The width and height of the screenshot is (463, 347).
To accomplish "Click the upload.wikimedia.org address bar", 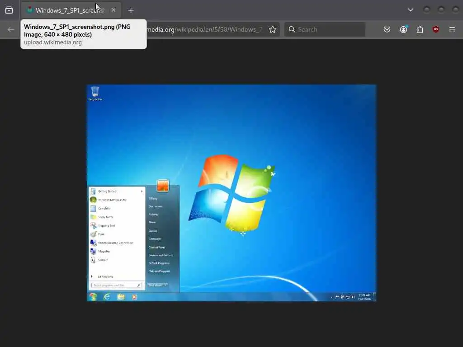I will pyautogui.click(x=204, y=29).
